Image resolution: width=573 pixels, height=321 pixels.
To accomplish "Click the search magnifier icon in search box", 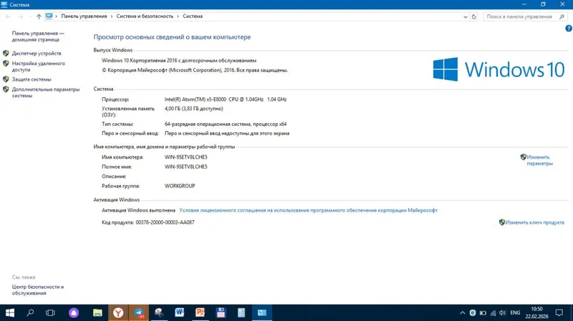I will (x=562, y=16).
